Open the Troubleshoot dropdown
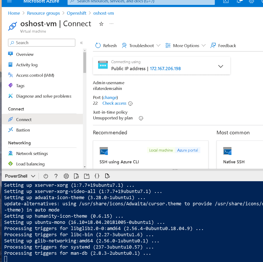This screenshot has height=262, width=263. point(141,46)
